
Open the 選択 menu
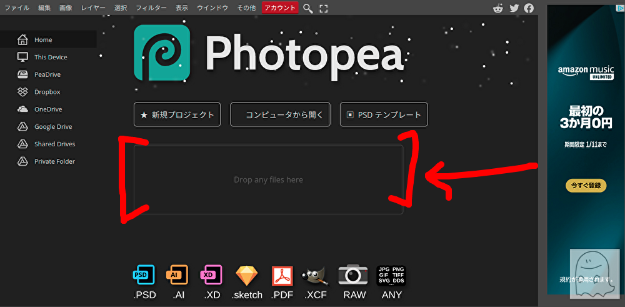pyautogui.click(x=121, y=8)
